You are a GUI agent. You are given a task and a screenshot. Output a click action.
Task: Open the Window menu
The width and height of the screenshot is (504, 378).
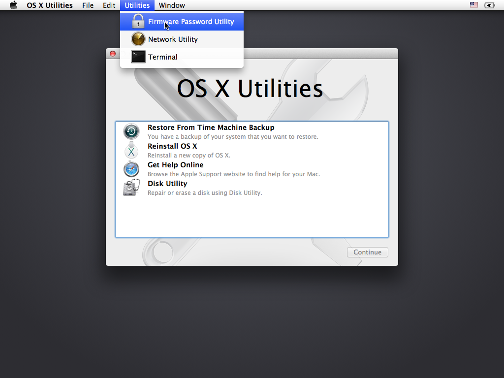[x=172, y=5]
